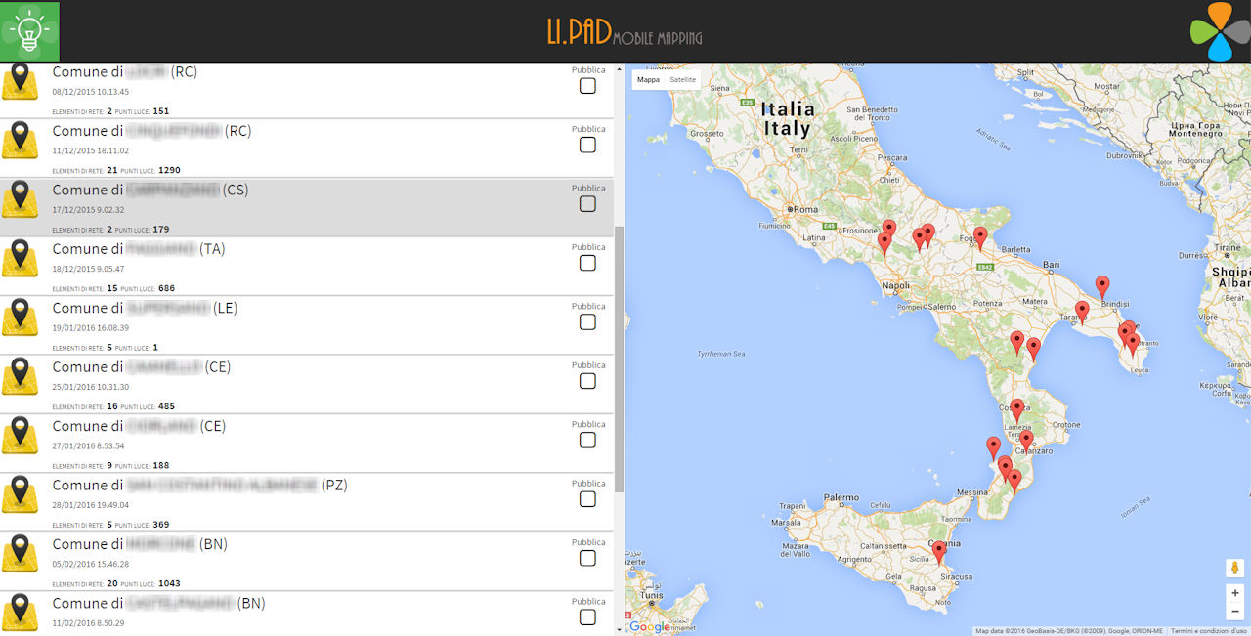This screenshot has width=1251, height=636.
Task: Toggle Pubblica checkbox for 17/12/2015 (CS) entry
Action: pos(587,204)
